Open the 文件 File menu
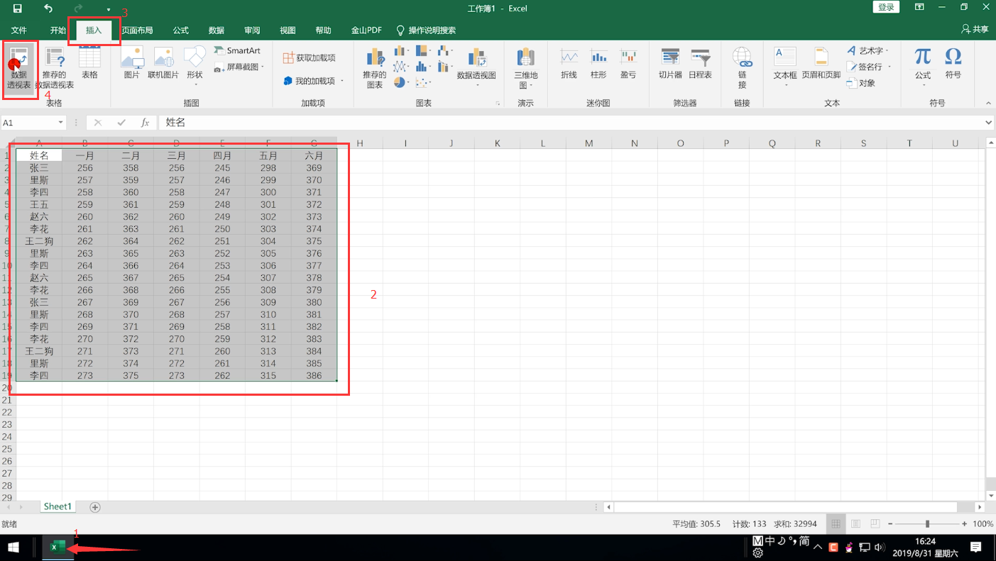This screenshot has height=561, width=996. coord(19,30)
